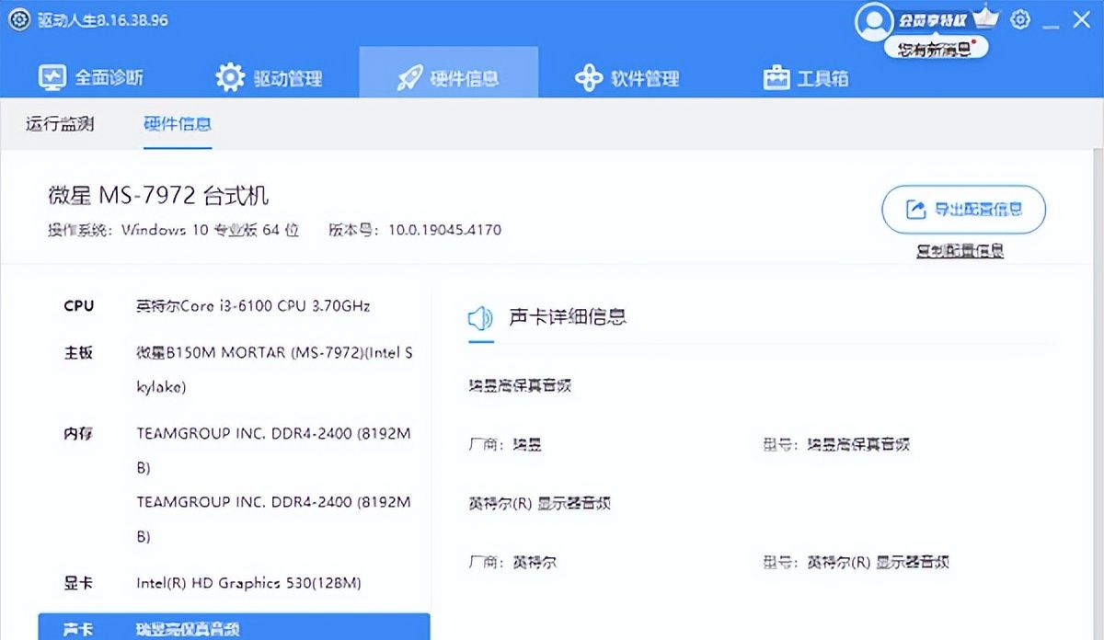Viewport: 1104px width, 640px height.
Task: Click the 微星 MS-7972 台式机 title
Action: tap(158, 195)
